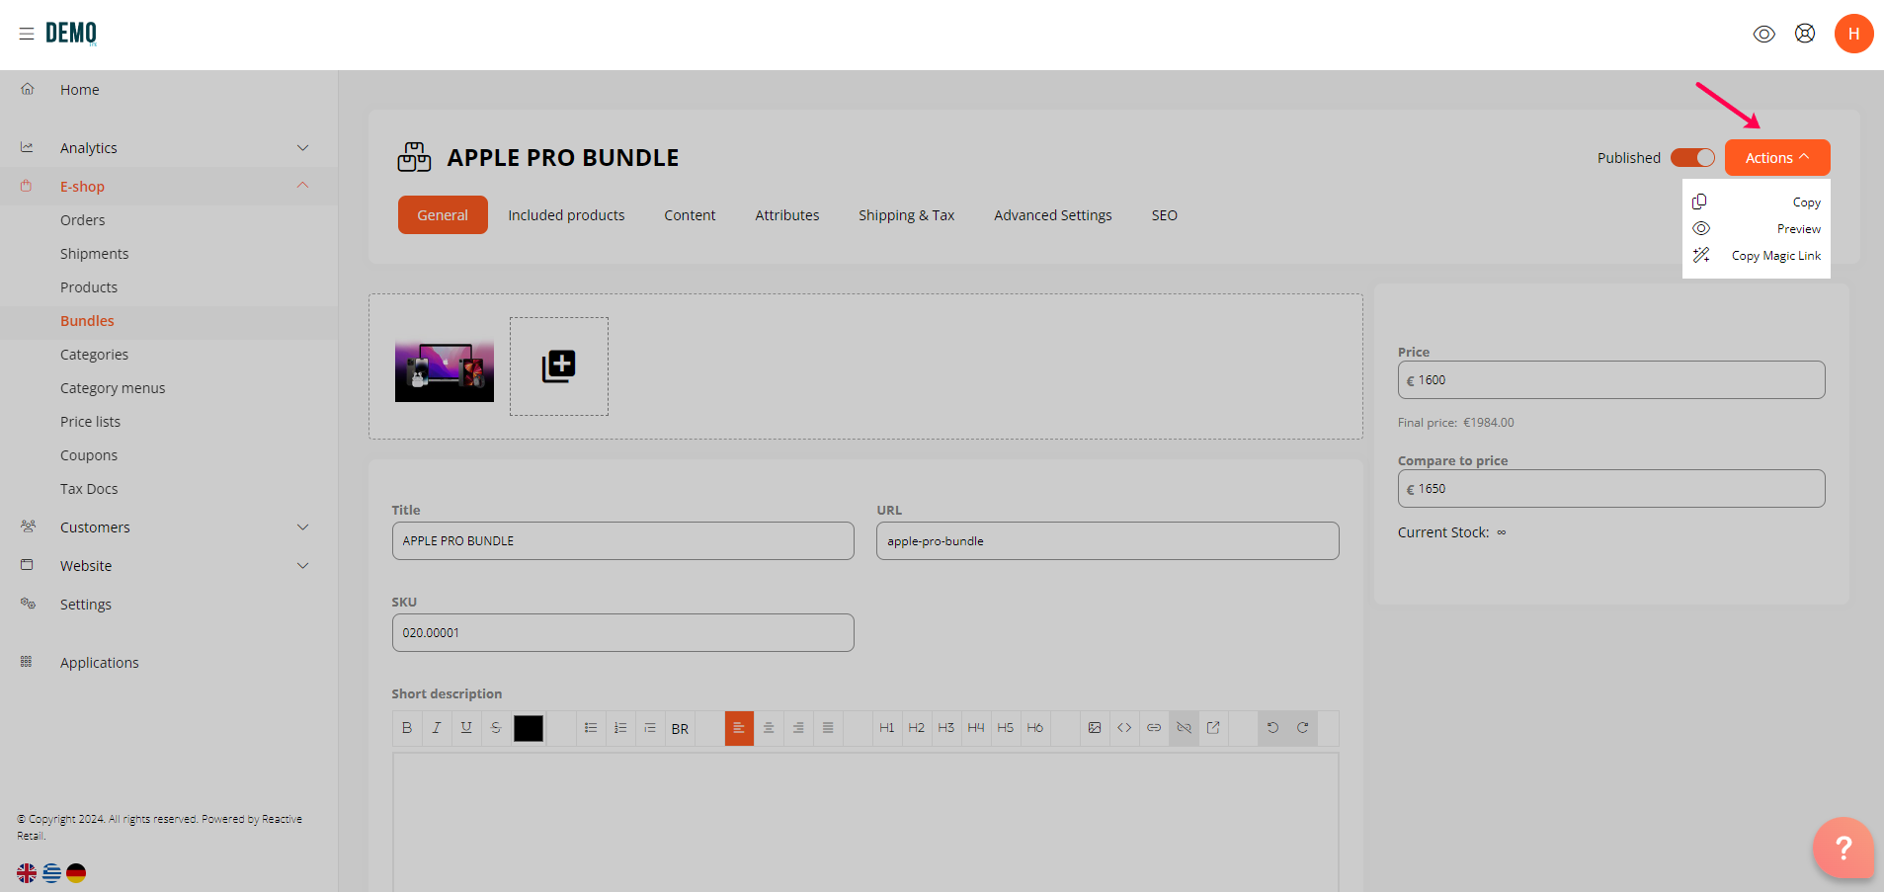Open the SEO tab
This screenshot has width=1884, height=892.
1164,215
